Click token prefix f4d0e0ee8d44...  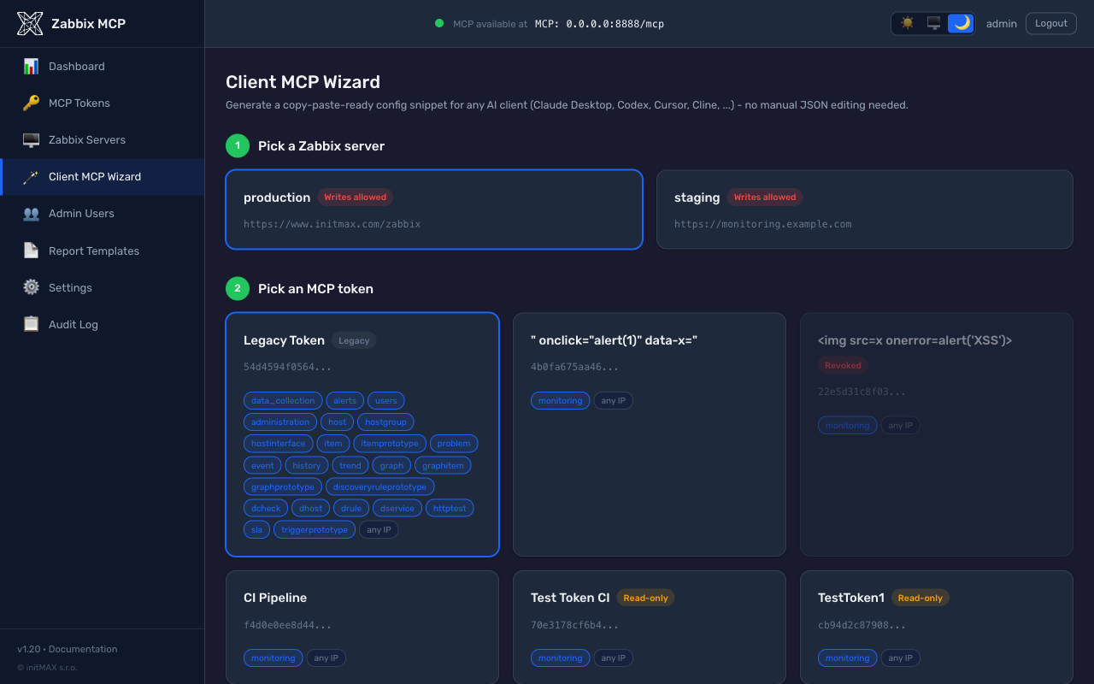pos(287,625)
